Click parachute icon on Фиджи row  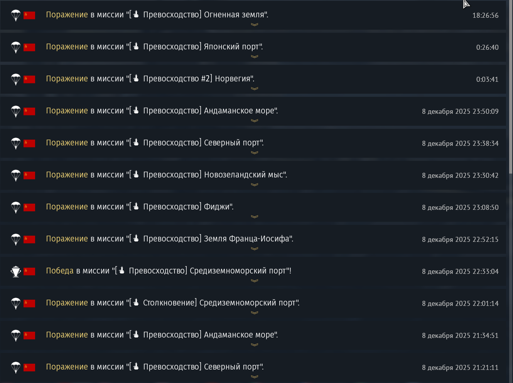15,208
